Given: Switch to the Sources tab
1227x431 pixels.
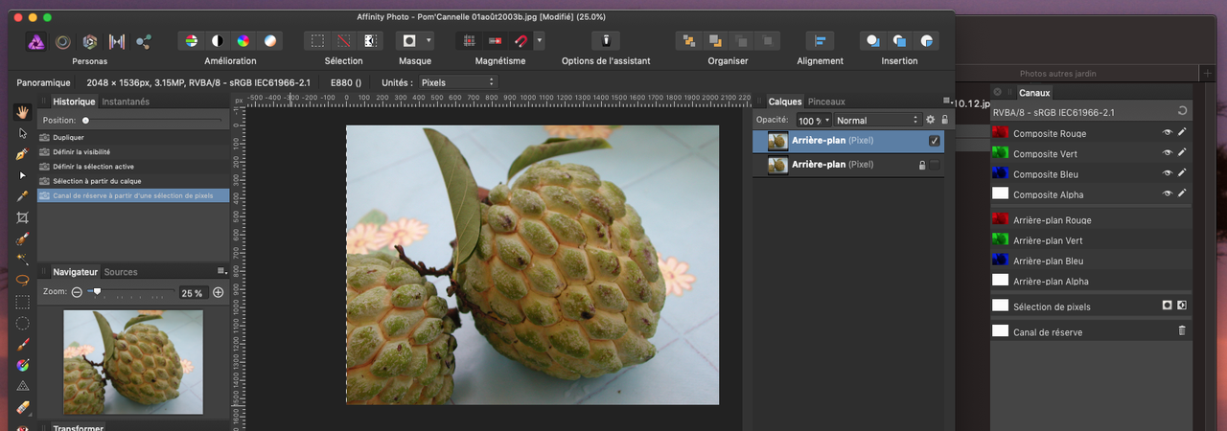Looking at the screenshot, I should coord(121,272).
